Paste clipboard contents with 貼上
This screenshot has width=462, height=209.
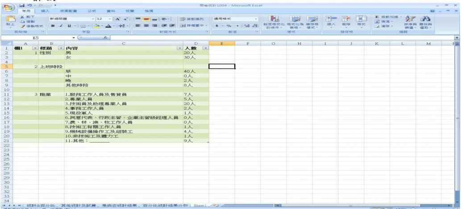tap(10, 22)
